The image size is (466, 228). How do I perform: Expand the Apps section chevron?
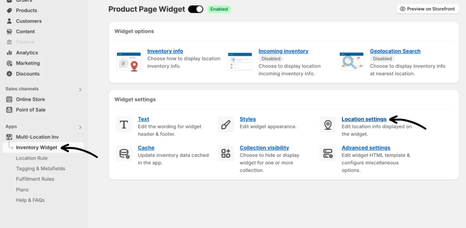pos(81,127)
